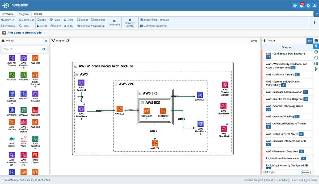The height and width of the screenshot is (184, 319).
Task: Collapse the AWS group box
Action: (77, 75)
